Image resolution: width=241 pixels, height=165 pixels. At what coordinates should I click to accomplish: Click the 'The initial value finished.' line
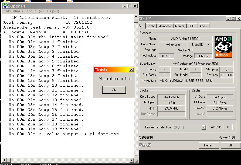point(60,37)
